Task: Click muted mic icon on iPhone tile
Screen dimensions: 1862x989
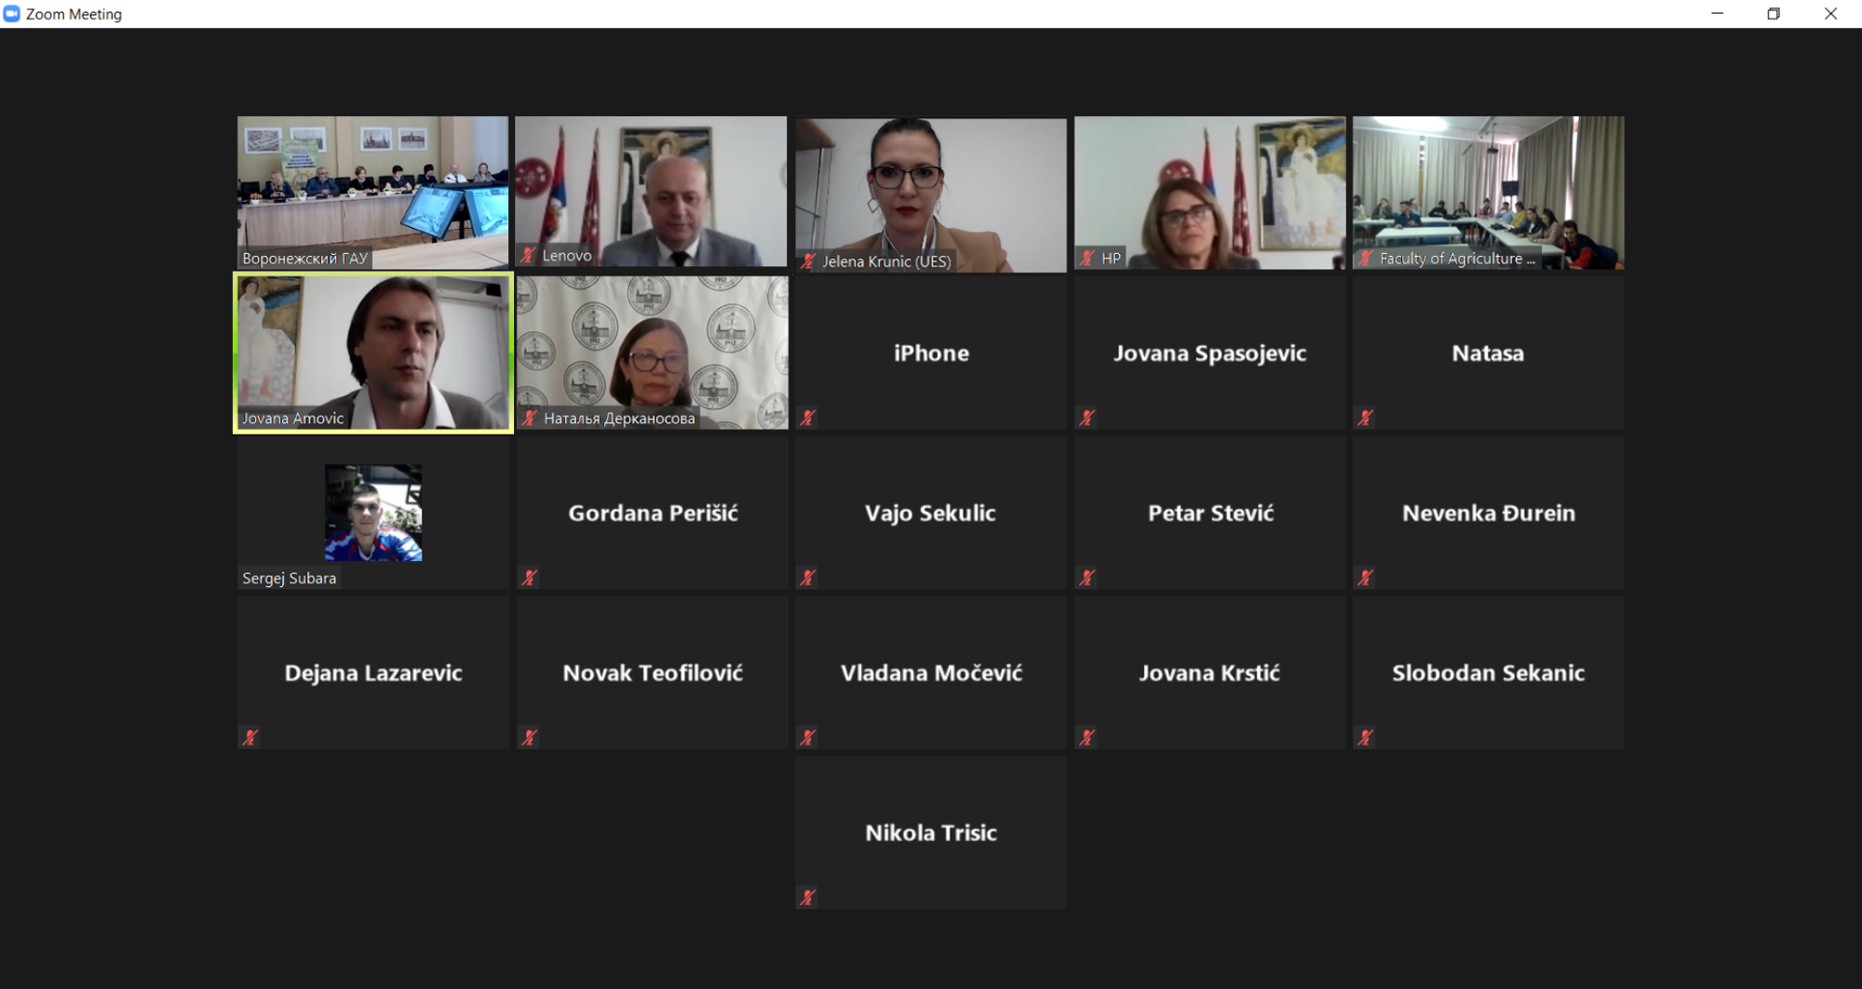Action: click(808, 418)
